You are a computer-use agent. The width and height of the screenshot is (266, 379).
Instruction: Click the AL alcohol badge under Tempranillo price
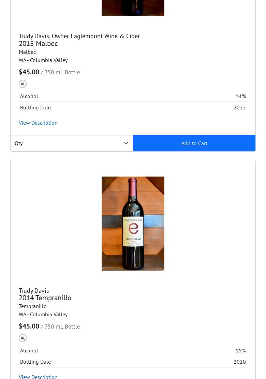23,338
